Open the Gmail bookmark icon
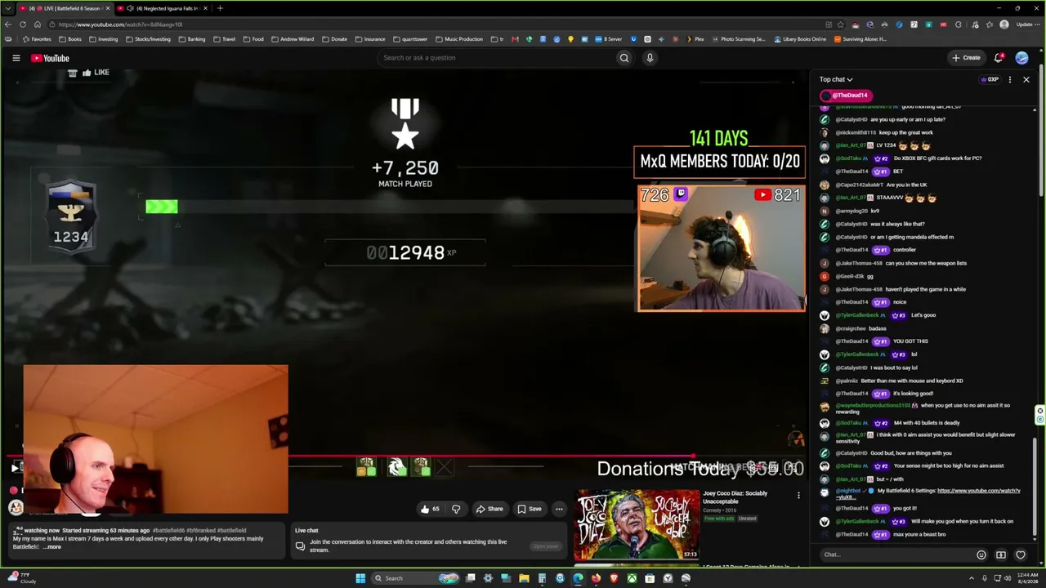Viewport: 1046px width, 588px height. click(x=515, y=39)
